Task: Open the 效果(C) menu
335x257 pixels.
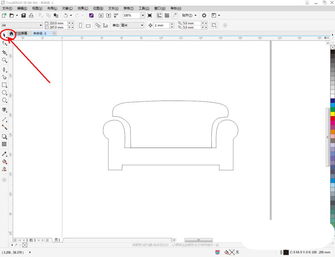Action: tap(83, 8)
